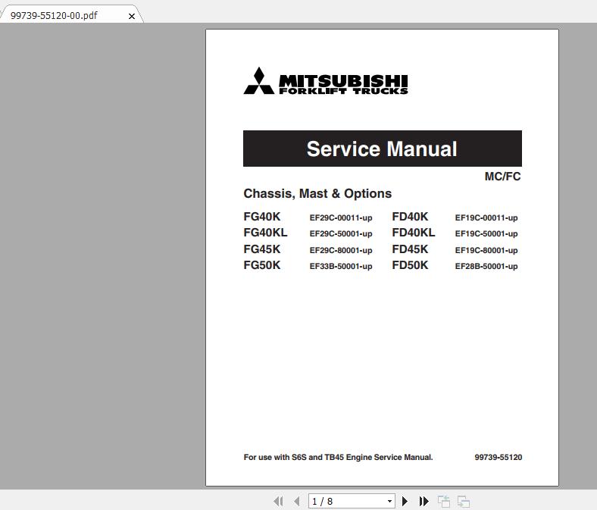
Task: Click serial EF33B-50001-up
Action: 341,266
